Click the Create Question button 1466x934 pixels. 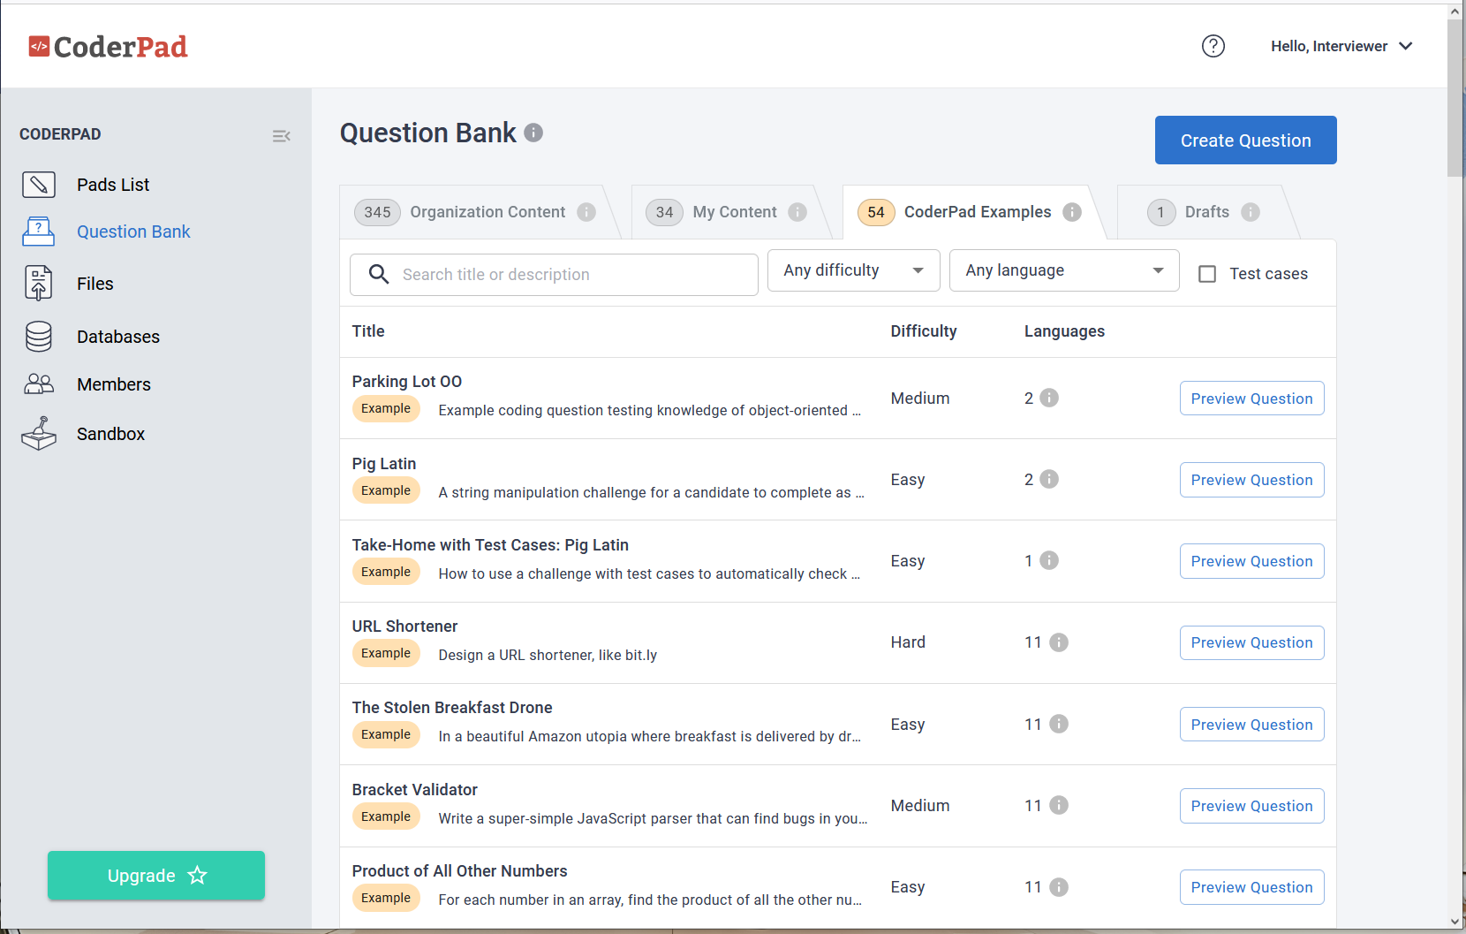1245,140
